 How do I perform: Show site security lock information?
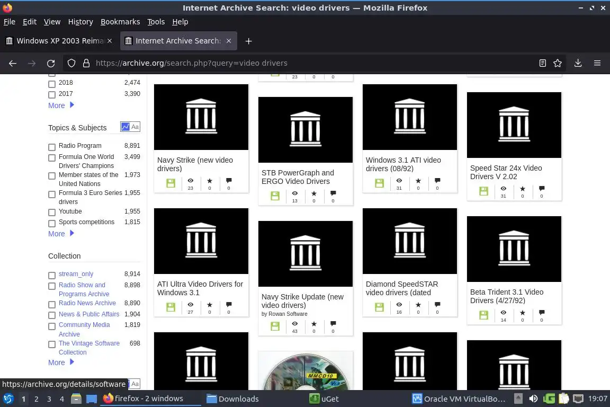click(x=86, y=63)
